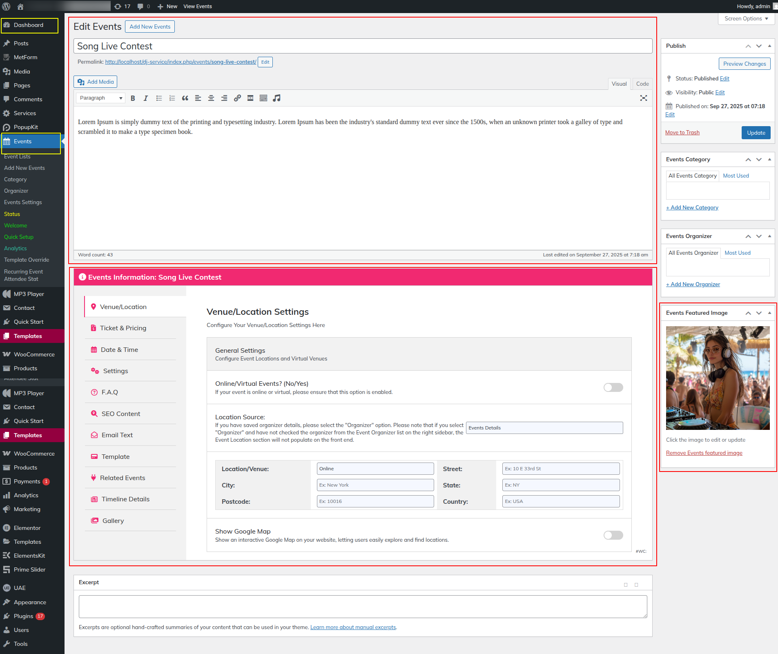
Task: Click the WordPress logo in admin bar
Action: [7, 6]
